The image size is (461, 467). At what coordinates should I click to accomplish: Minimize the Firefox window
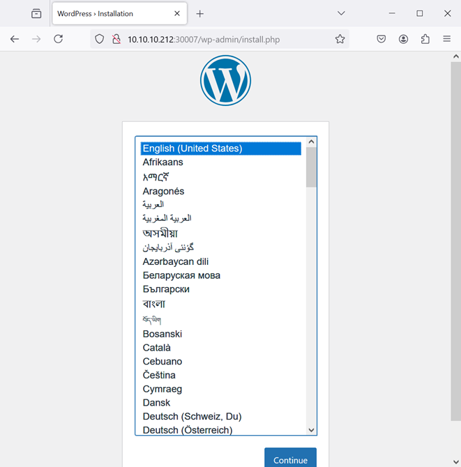tap(392, 13)
